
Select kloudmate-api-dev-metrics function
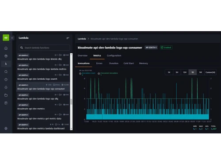click(43, 107)
